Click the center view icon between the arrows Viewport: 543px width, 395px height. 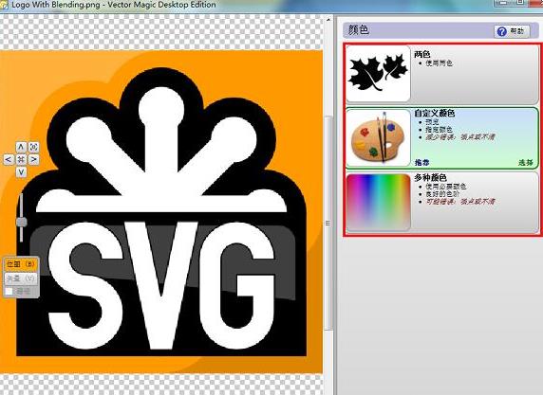tap(21, 159)
